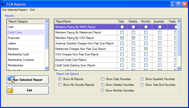
Task: Check Daily for Members Paying By AMEX
Action: tap(122, 27)
